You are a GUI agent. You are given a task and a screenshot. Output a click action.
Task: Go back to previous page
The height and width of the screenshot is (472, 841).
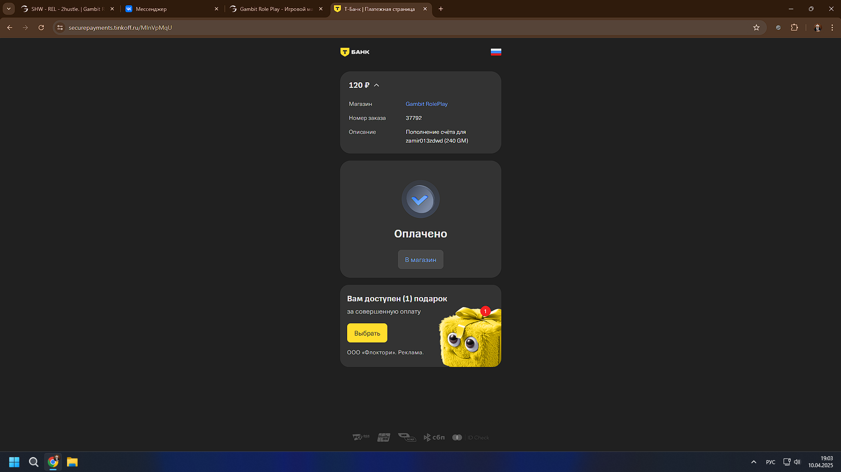(x=10, y=28)
